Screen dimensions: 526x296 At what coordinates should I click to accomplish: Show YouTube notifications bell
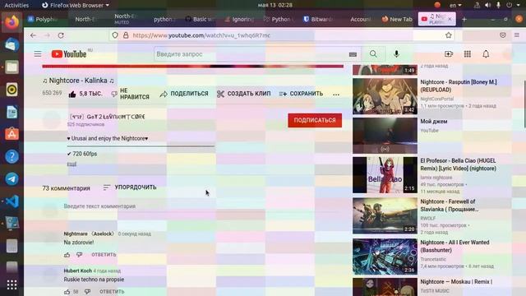486,54
